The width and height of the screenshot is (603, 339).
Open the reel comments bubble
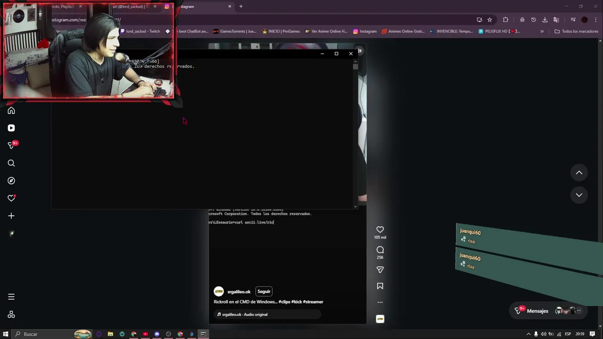380,250
